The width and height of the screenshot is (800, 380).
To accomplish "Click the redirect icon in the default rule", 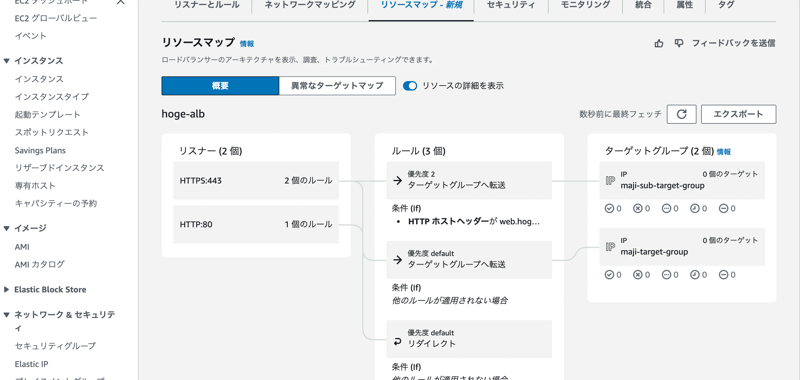I will [398, 342].
